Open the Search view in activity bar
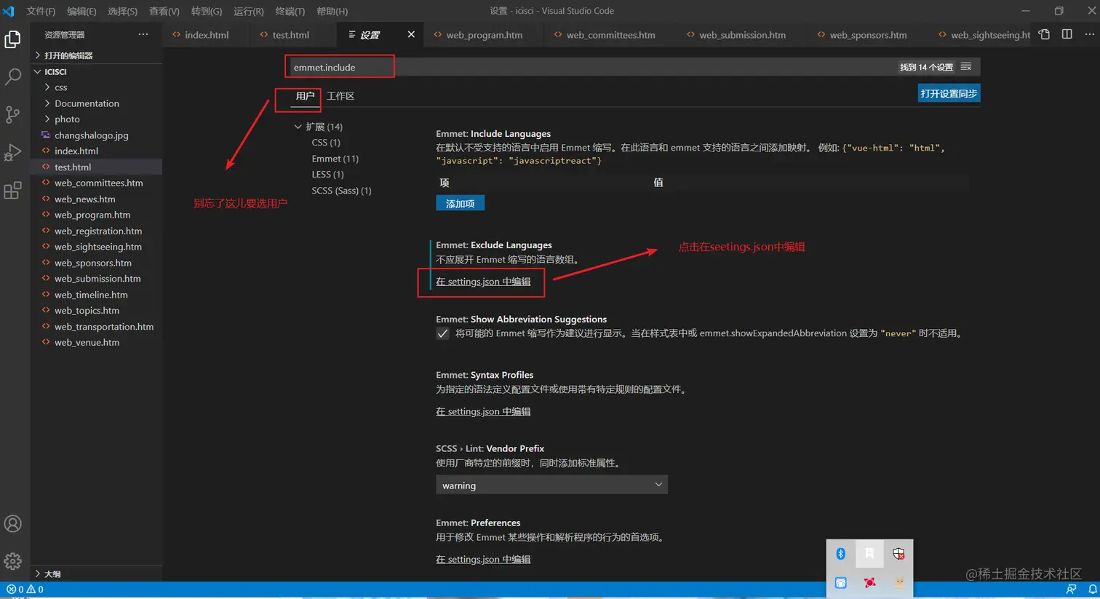The width and height of the screenshot is (1100, 599). point(12,76)
